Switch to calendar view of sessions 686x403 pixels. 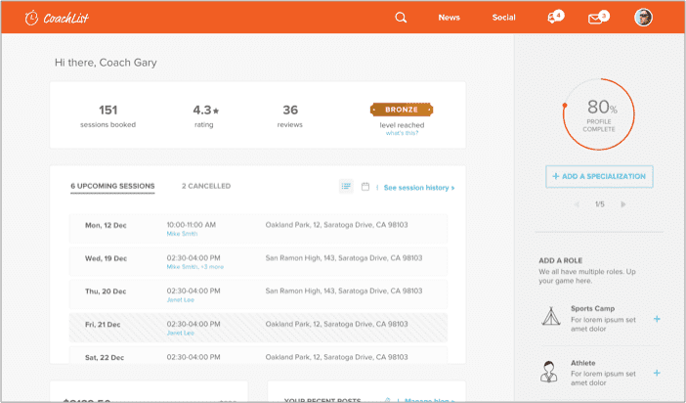pos(364,187)
